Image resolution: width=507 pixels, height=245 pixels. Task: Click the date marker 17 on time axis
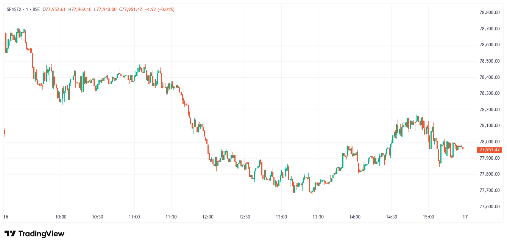click(x=465, y=217)
